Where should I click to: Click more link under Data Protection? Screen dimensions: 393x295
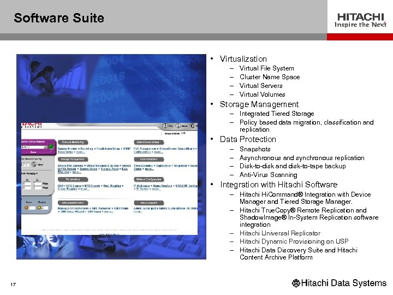[x=150, y=169]
